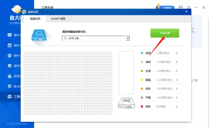Screen dimensions: 209x128
Task: Open the user avatar account icon
Action: pyautogui.click(x=180, y=7)
